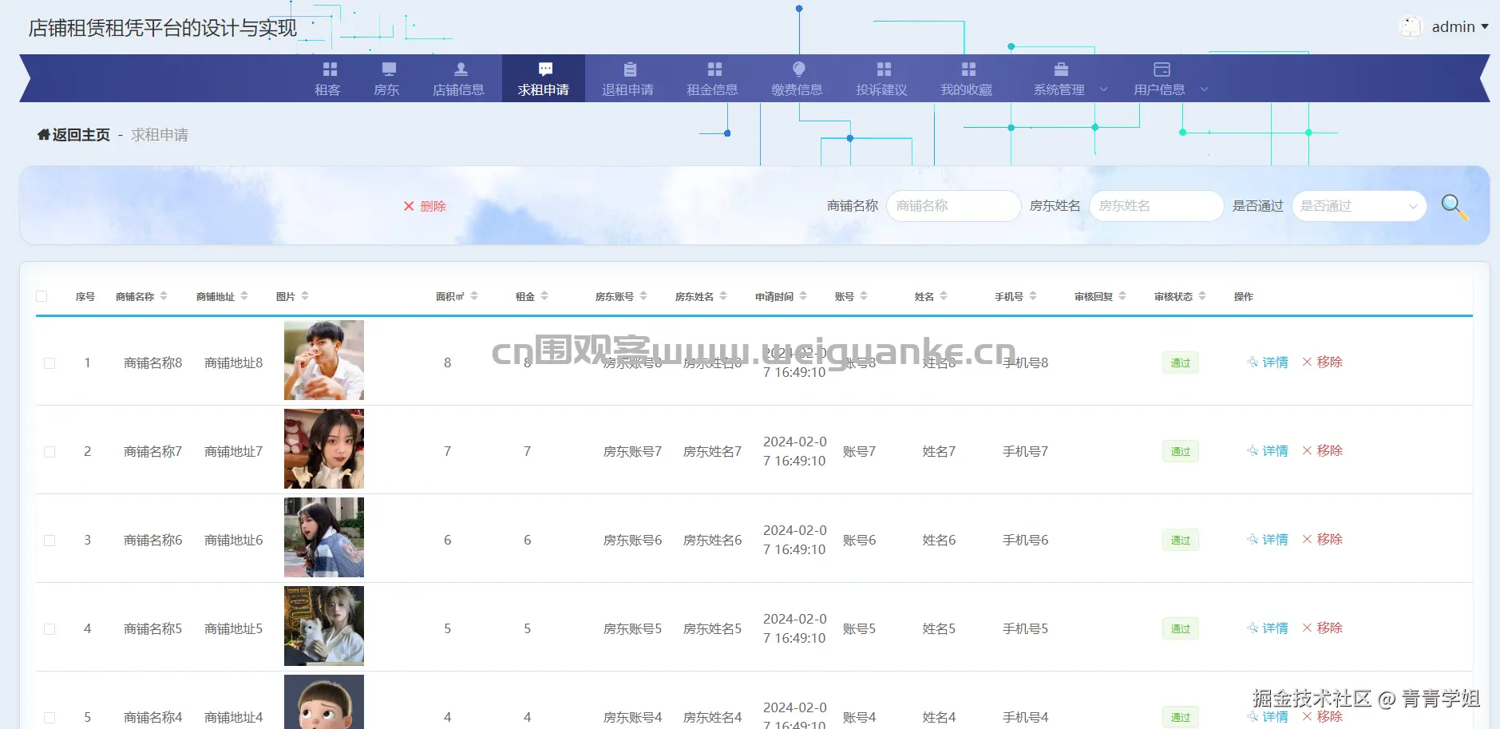Check the row for 商铺名称6

tap(49, 540)
